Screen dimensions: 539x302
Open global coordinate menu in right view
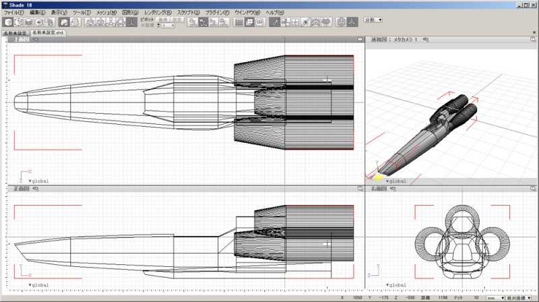396,285
